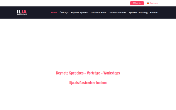
Task: Click the heading Keynote Speeches – Vorträge – Workshops
Action: (88, 73)
